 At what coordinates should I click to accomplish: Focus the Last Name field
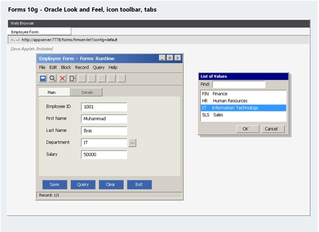coord(104,131)
